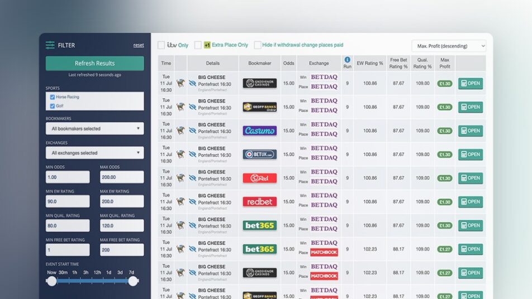Click the Matchbook Place logo in the Grosvenor £1.27 row
532x299 pixels.
coord(324,276)
